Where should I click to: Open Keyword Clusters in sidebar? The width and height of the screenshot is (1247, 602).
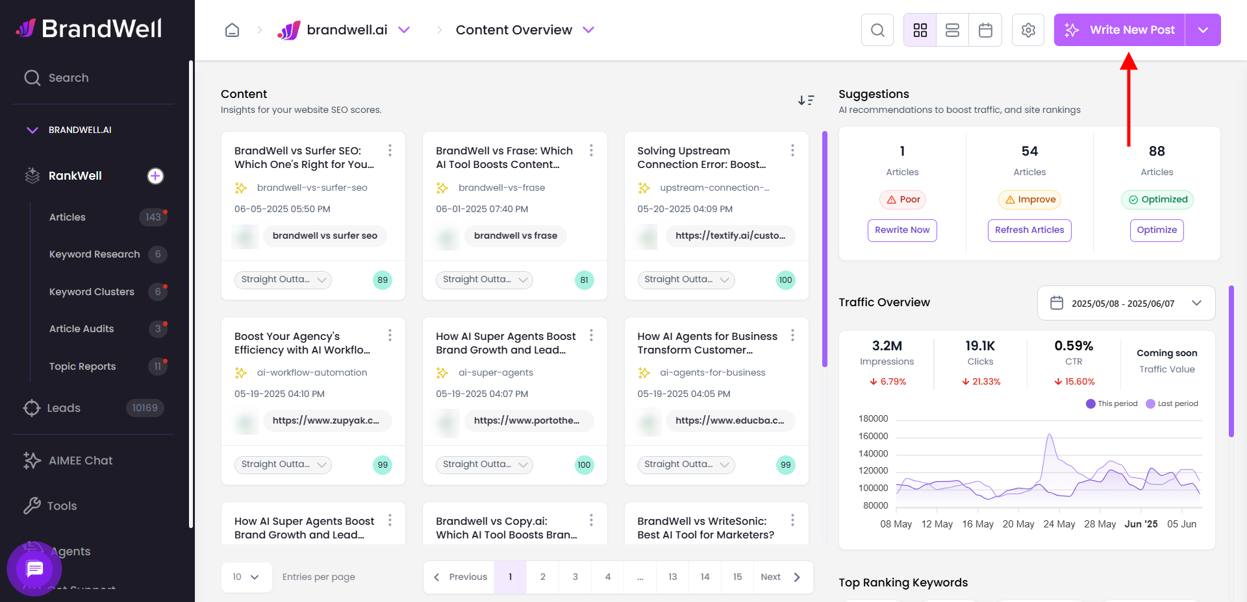[92, 292]
